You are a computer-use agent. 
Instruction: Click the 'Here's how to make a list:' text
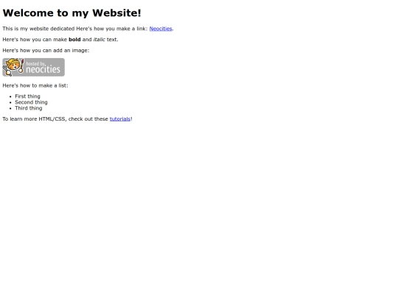[x=35, y=85]
